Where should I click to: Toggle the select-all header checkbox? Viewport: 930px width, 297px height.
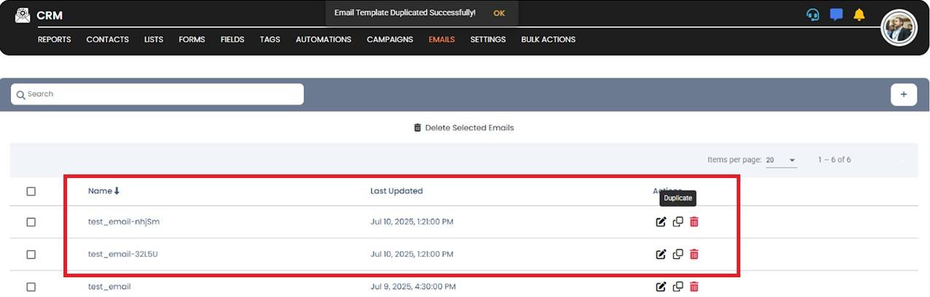[31, 191]
